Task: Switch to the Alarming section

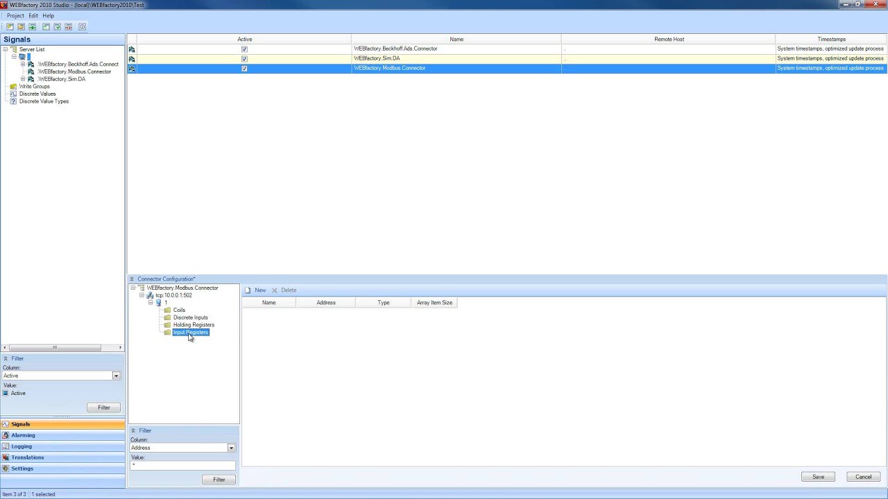Action: point(62,435)
